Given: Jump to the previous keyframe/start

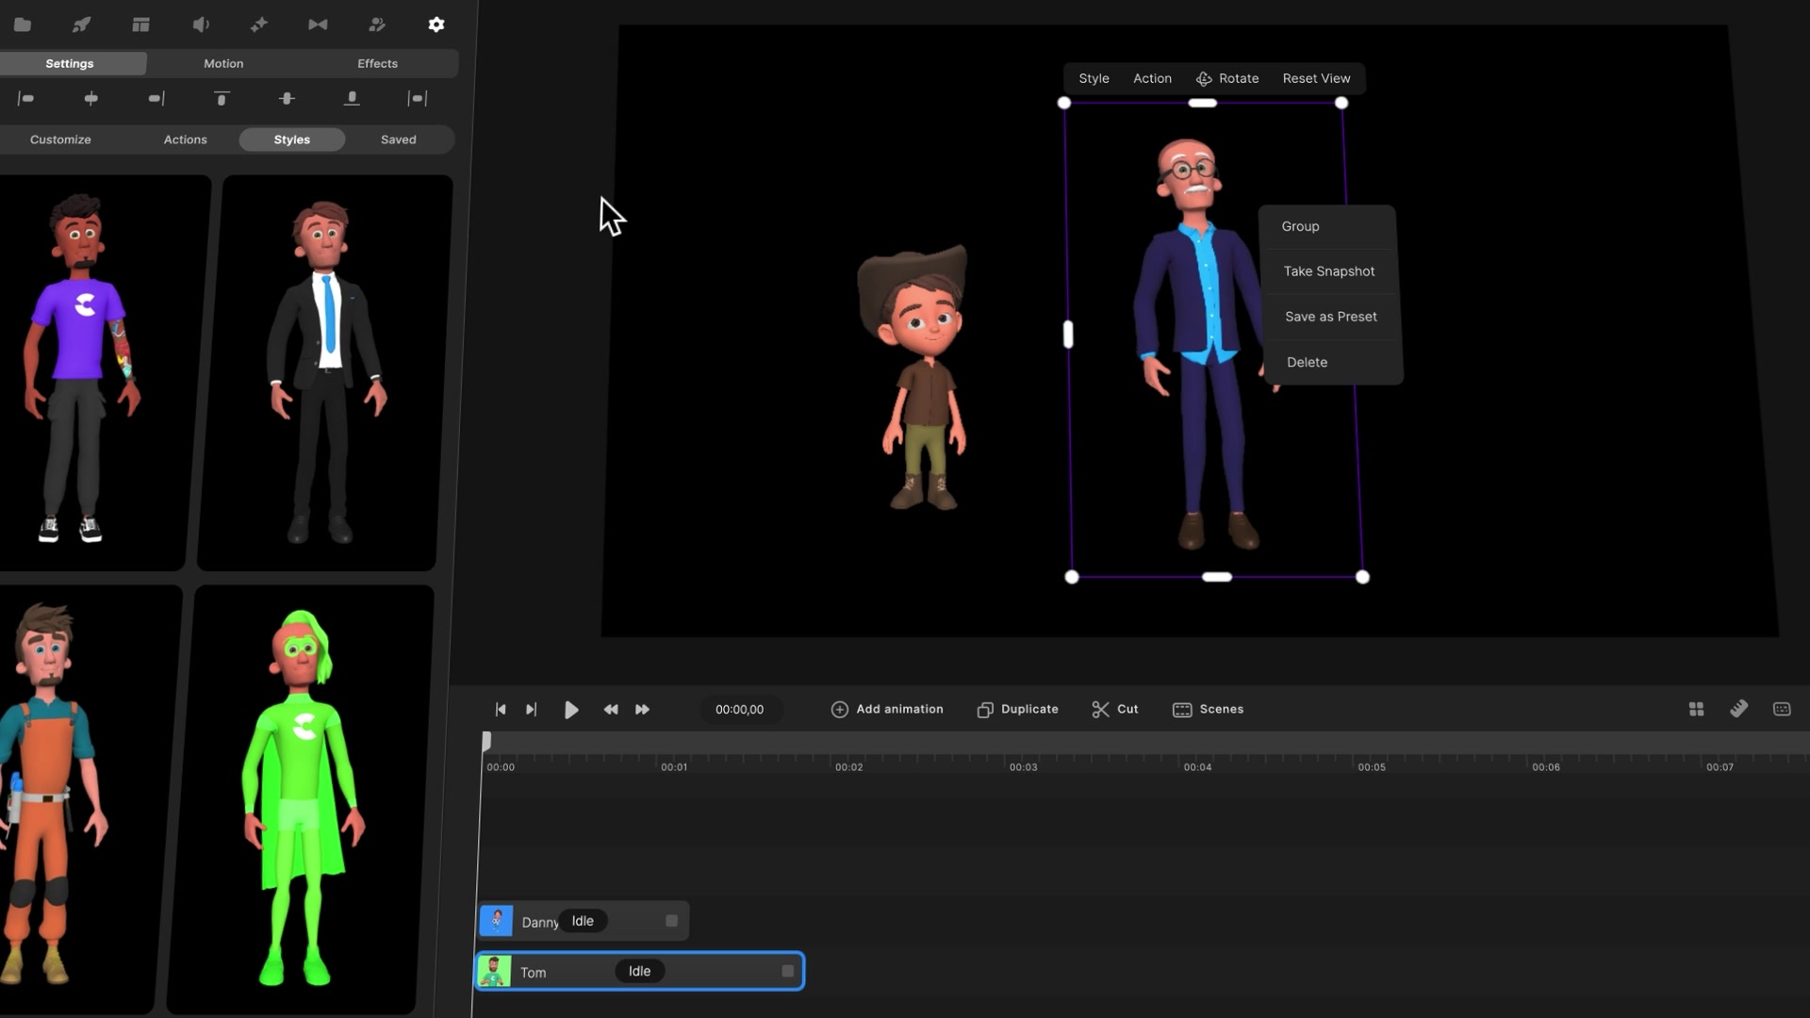Looking at the screenshot, I should tap(501, 710).
